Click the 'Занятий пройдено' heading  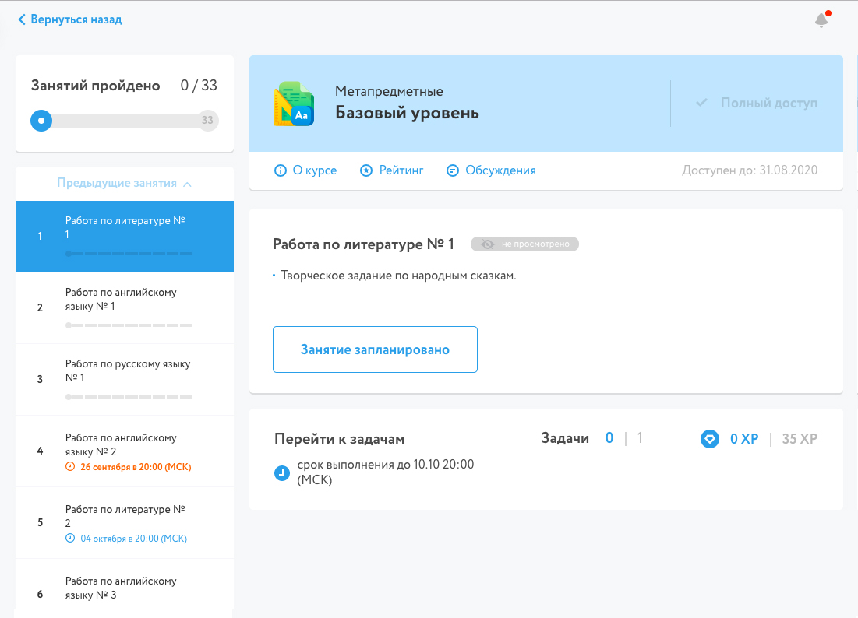point(95,86)
